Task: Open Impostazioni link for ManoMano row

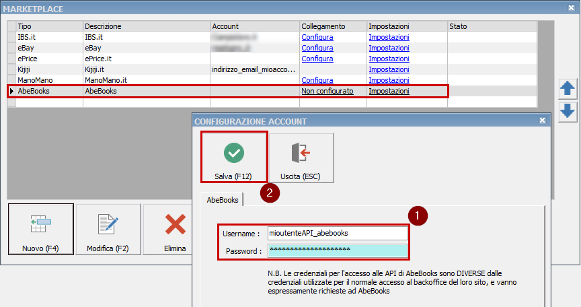Action: point(389,80)
